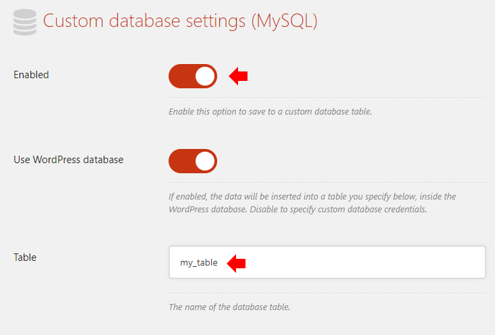The image size is (495, 335).
Task: Turn off Use WordPress database switch
Action: point(193,161)
